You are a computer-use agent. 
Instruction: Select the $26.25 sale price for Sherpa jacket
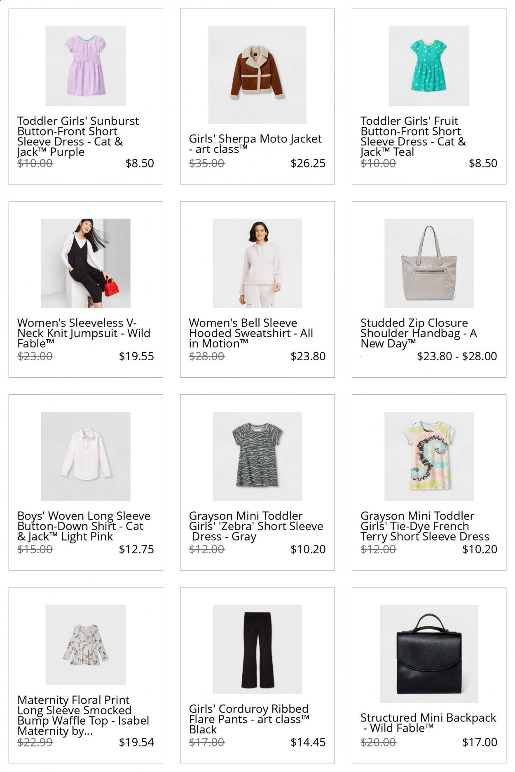tap(308, 163)
